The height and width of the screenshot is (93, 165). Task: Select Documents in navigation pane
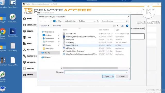[x=49, y=42]
